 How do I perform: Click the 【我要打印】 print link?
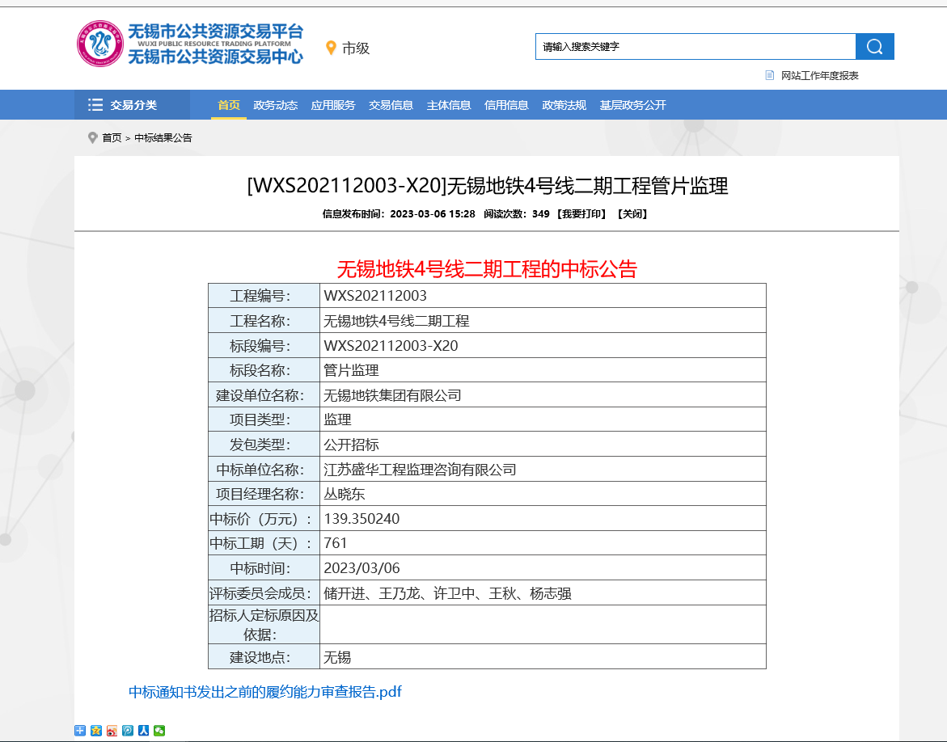click(581, 213)
